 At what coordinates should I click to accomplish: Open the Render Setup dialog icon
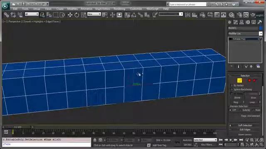pos(239,15)
